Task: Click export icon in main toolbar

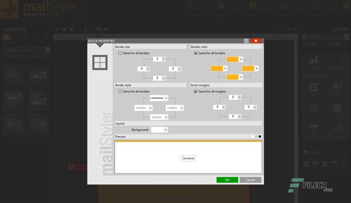Action: pos(284,6)
